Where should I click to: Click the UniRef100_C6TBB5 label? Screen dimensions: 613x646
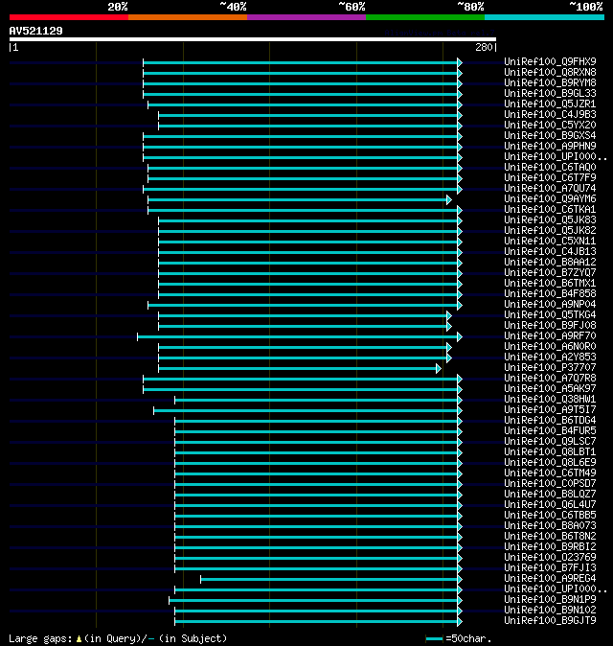click(x=550, y=516)
